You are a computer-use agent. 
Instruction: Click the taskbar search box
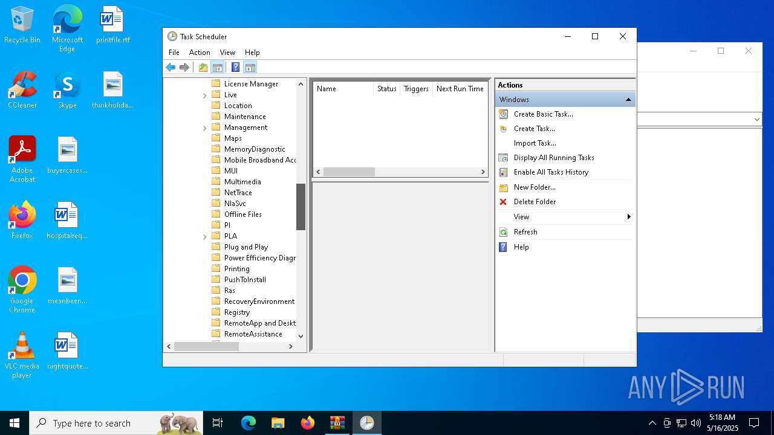click(x=116, y=423)
